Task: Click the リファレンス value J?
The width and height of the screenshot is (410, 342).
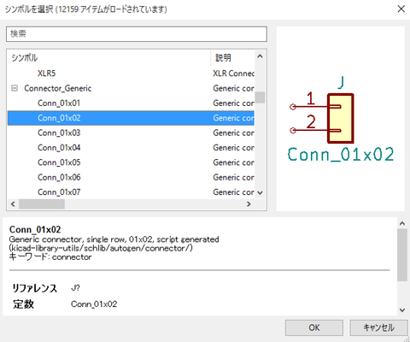Action: [75, 288]
